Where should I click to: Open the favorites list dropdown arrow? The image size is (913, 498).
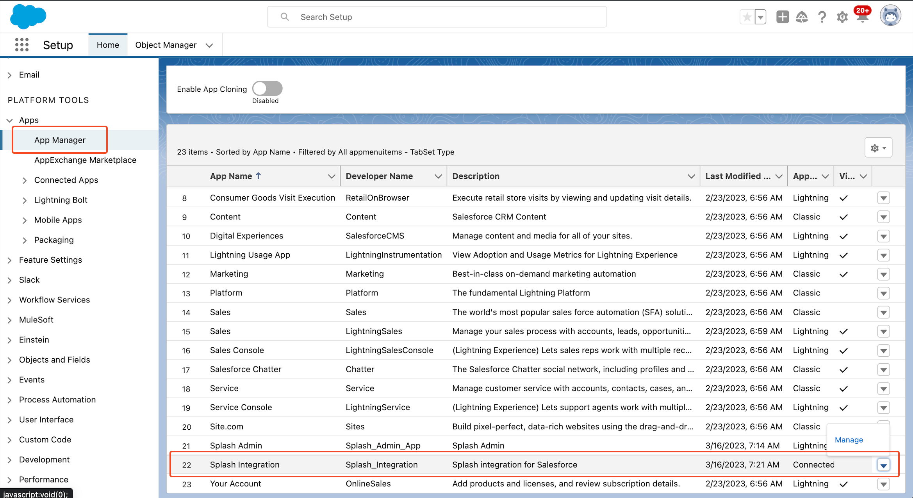[x=760, y=17]
